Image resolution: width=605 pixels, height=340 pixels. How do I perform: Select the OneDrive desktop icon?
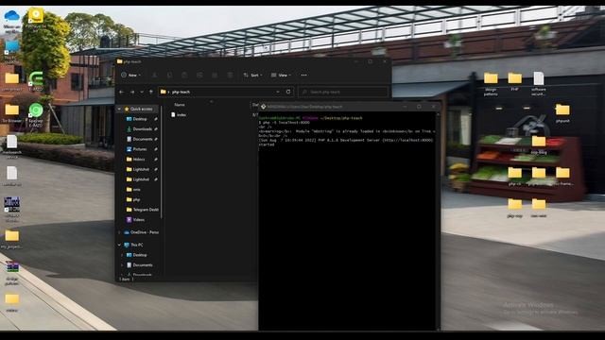click(x=11, y=20)
